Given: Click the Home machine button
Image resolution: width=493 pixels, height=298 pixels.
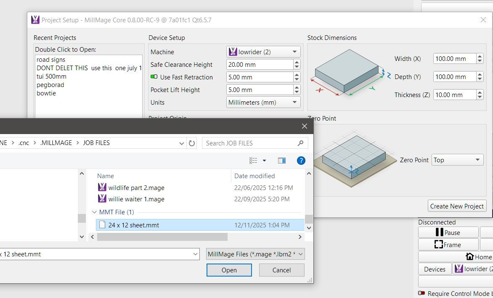Looking at the screenshot, I should click(479, 257).
